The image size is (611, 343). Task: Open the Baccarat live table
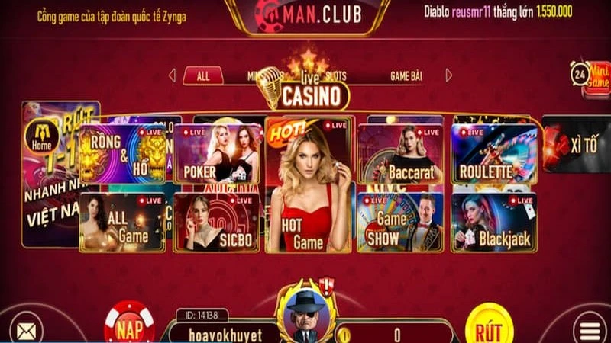[400, 154]
